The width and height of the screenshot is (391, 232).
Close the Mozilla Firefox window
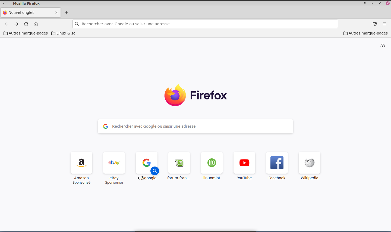click(388, 3)
